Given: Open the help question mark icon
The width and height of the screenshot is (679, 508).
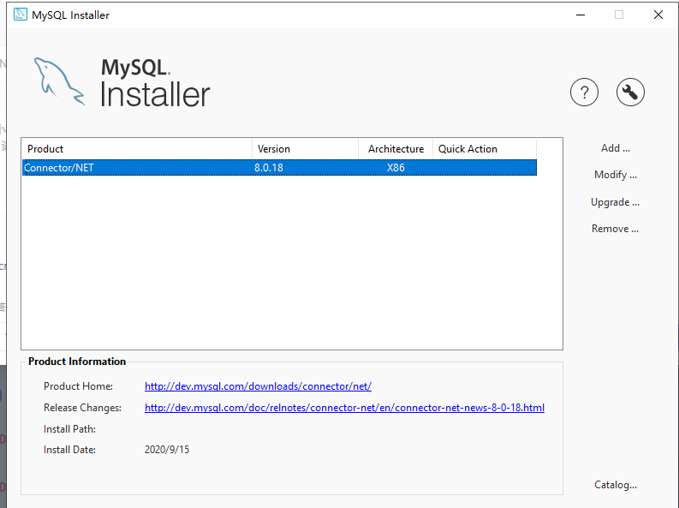Looking at the screenshot, I should coord(584,93).
